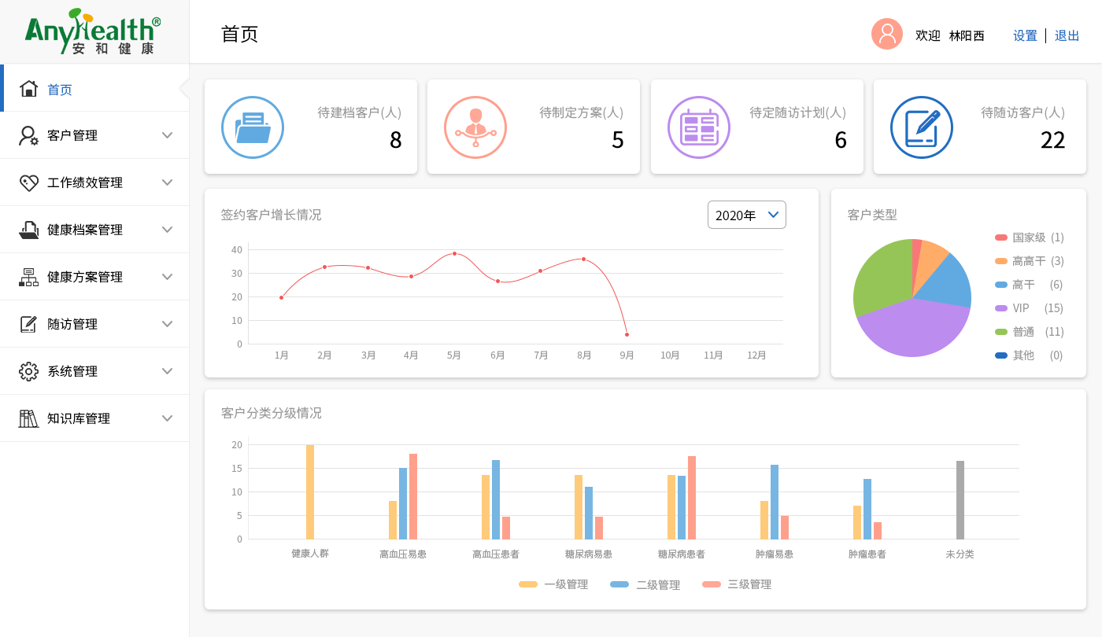Click the folder icon for 待建档客户
Image resolution: width=1102 pixels, height=637 pixels.
(252, 127)
